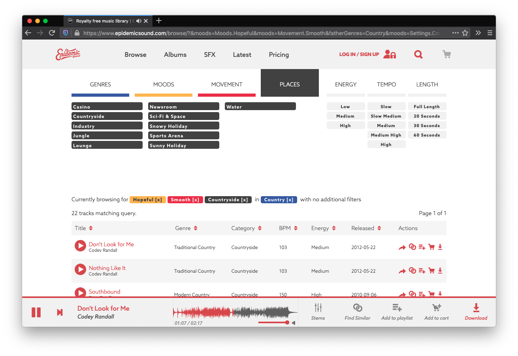Open the search magnifier icon in the header
This screenshot has width=518, height=356.
tap(418, 54)
